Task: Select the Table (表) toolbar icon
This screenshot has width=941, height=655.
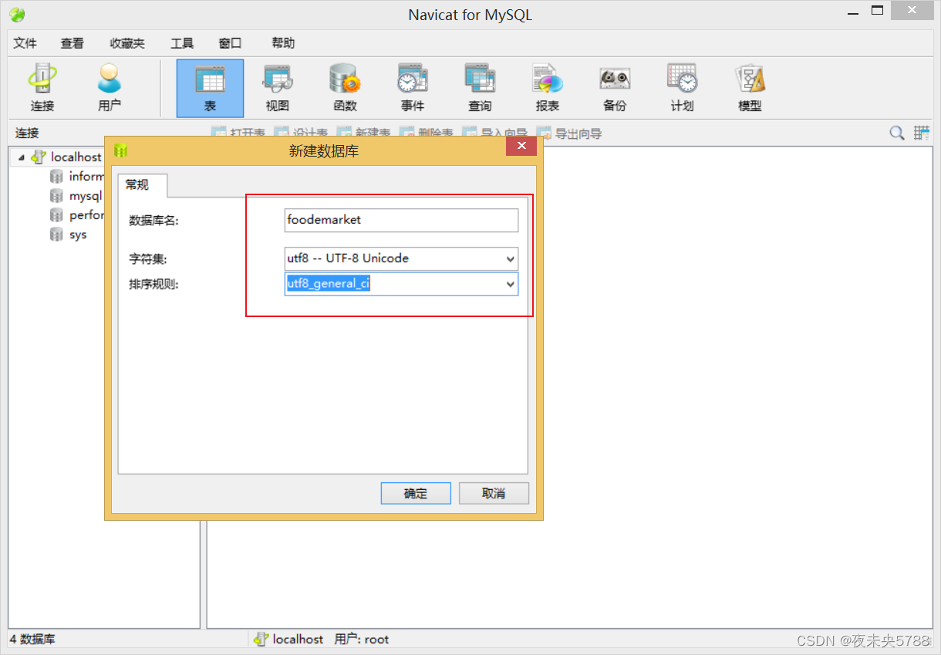Action: tap(210, 89)
